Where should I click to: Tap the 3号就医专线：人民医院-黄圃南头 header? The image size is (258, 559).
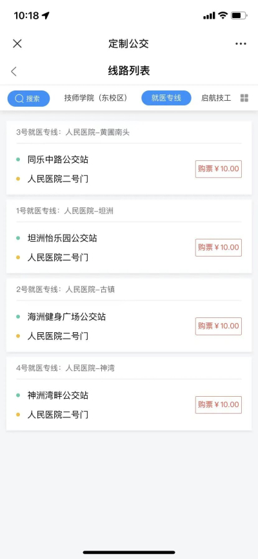(x=73, y=132)
